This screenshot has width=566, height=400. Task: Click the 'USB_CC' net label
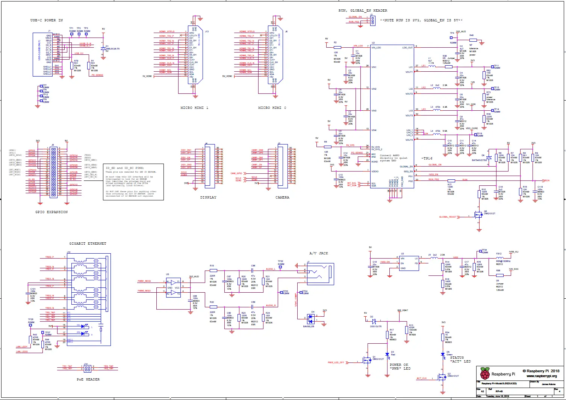pyautogui.click(x=79, y=53)
